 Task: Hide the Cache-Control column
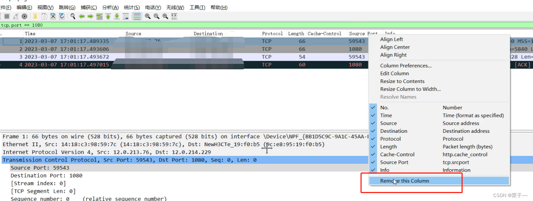[x=373, y=154]
